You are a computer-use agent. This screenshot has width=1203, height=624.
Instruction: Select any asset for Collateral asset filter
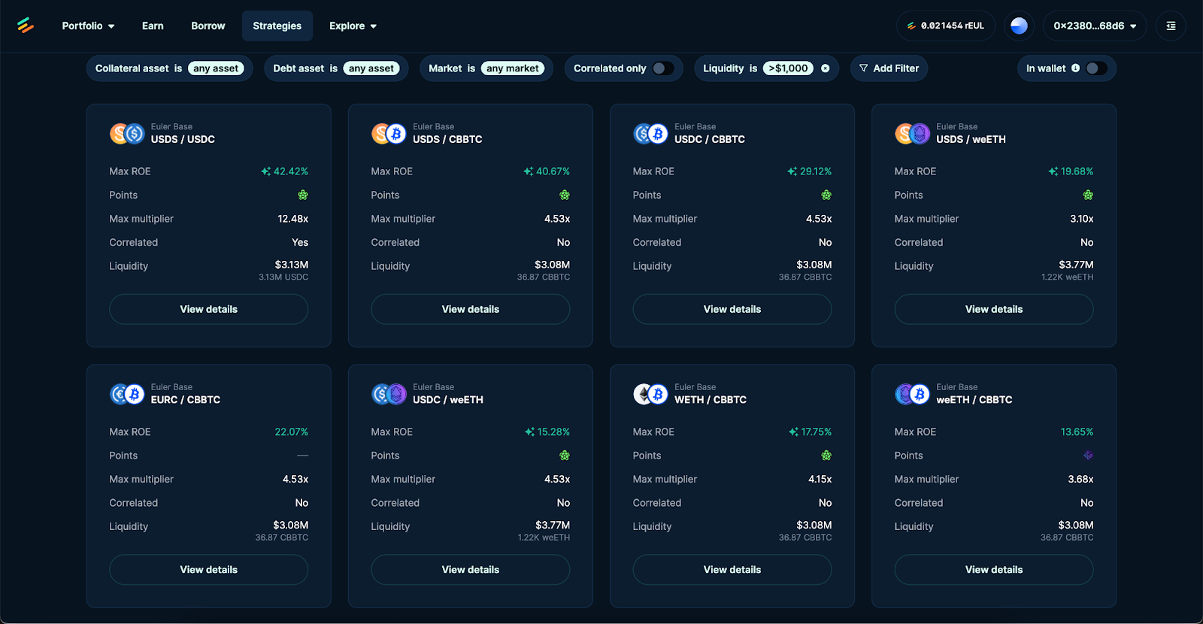[x=216, y=68]
